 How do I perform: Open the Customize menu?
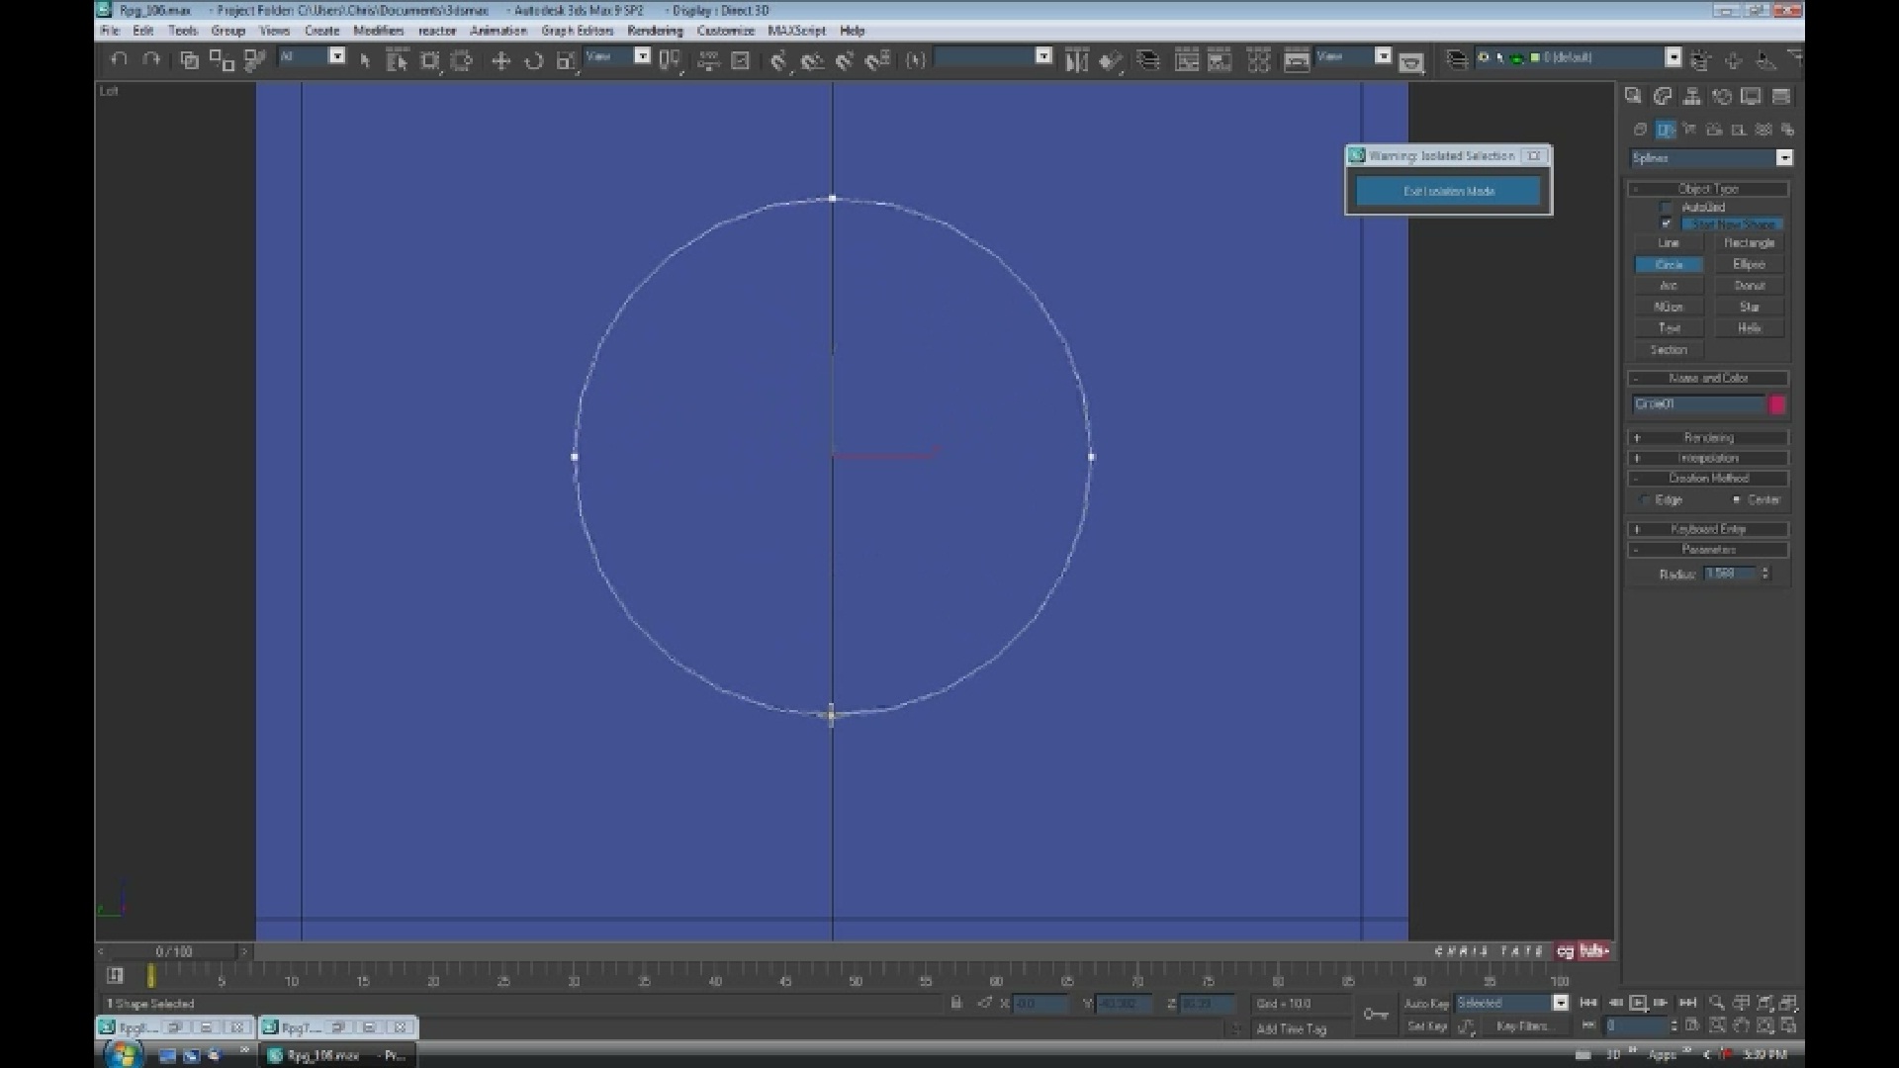(725, 31)
